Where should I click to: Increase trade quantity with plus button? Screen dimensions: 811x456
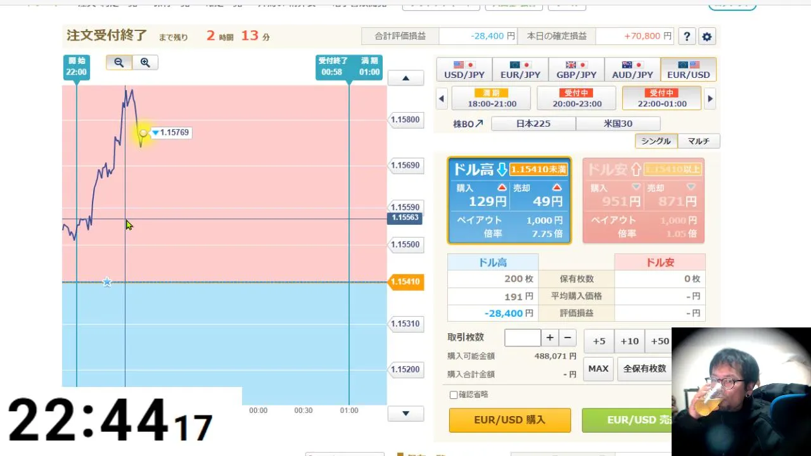tap(550, 338)
